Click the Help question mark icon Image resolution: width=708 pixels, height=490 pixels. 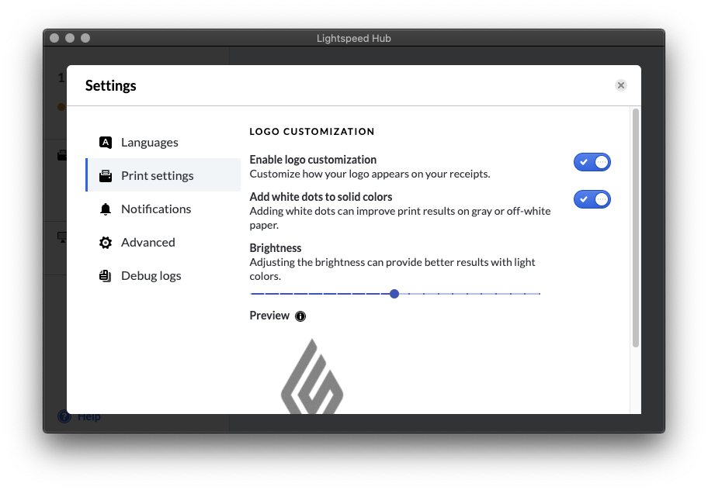pos(64,416)
